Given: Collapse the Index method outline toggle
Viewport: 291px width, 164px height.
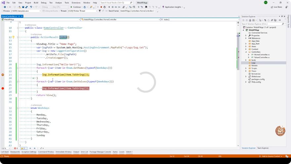Looking at the screenshot, I should (18, 37).
